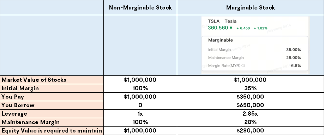Click the $350,000 You Pay cell
This screenshot has height=135, width=324.
pyautogui.click(x=250, y=97)
